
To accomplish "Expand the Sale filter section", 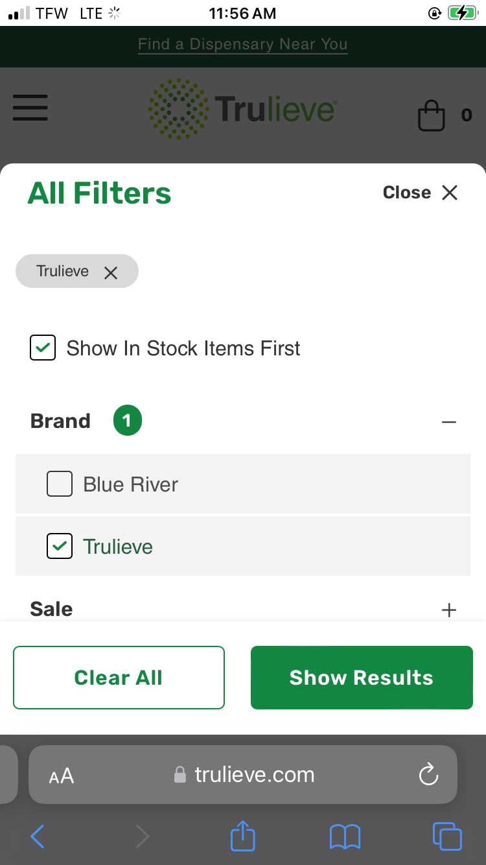I will [x=448, y=610].
